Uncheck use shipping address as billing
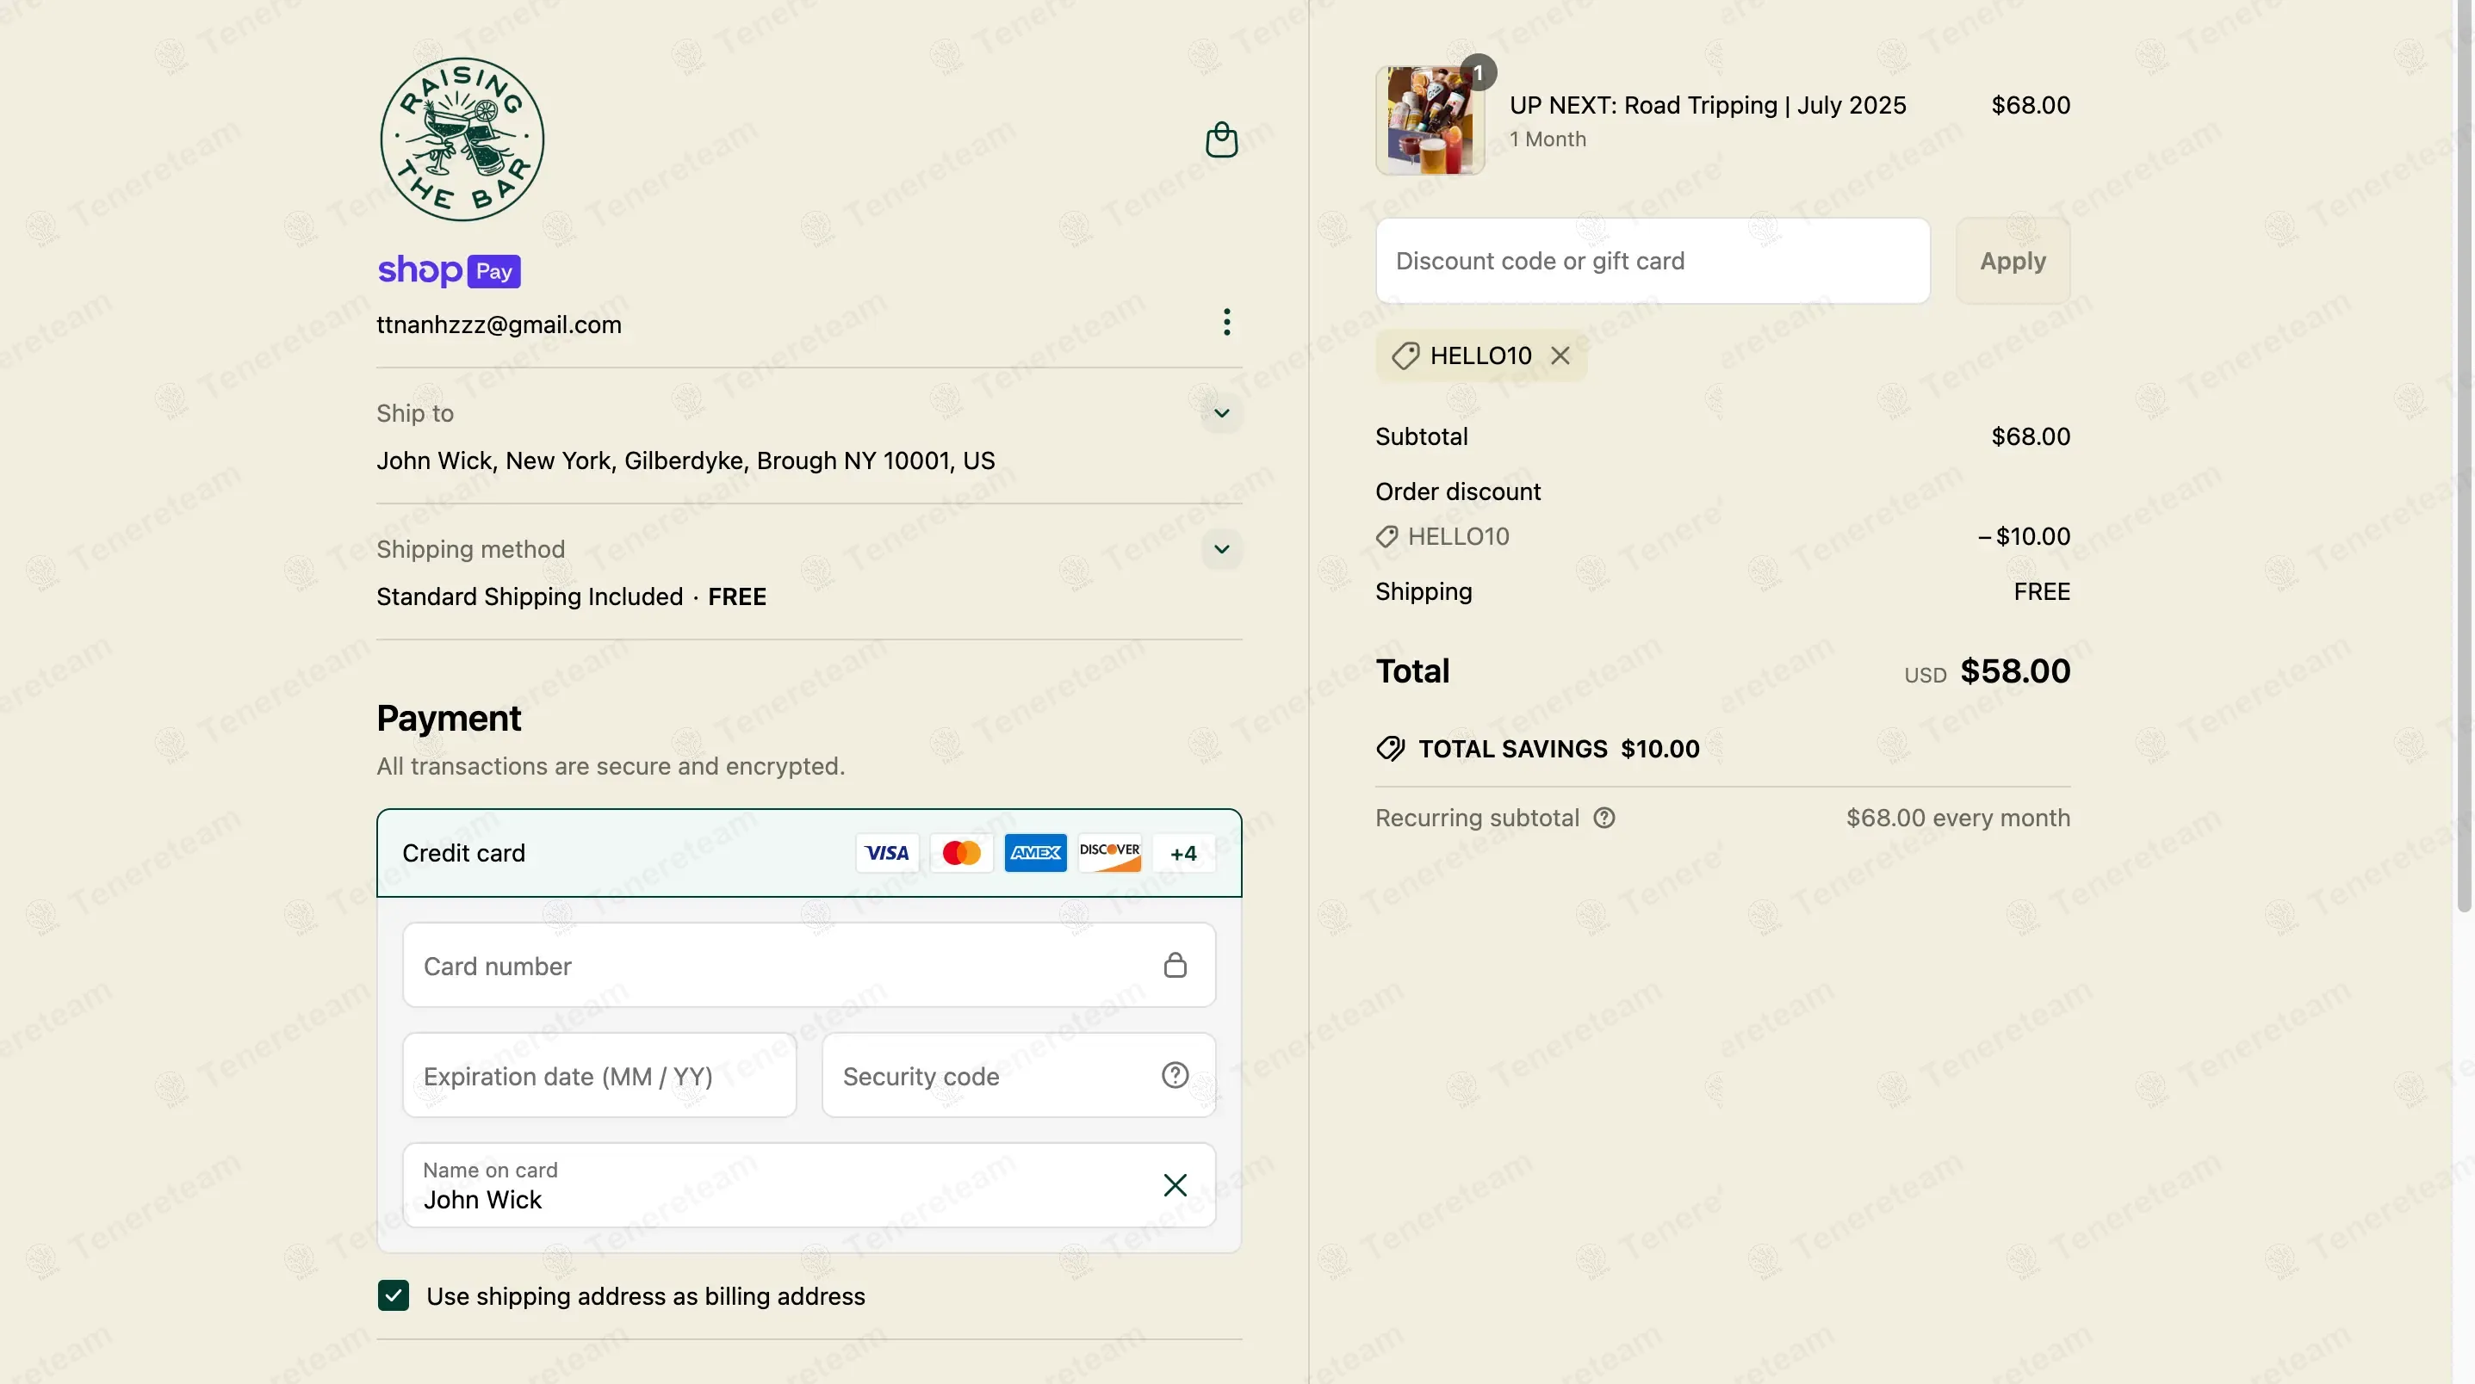 (393, 1295)
